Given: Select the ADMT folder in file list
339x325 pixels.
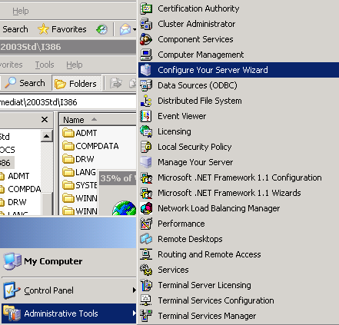Looking at the screenshot, I should click(x=80, y=133).
